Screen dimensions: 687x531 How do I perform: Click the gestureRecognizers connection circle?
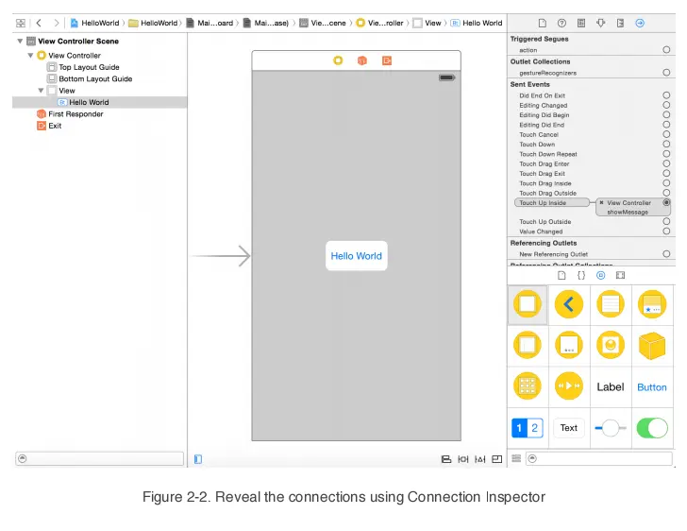(x=666, y=73)
